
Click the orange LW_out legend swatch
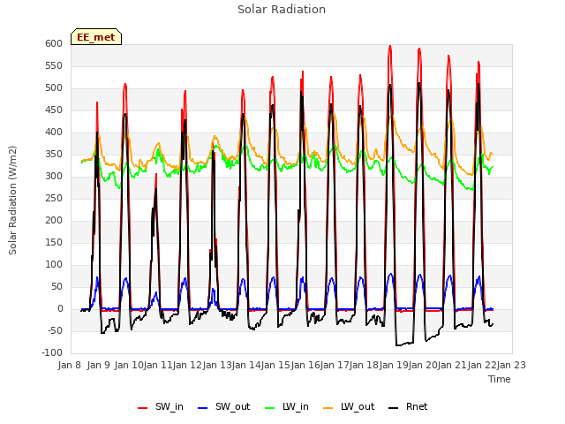click(x=328, y=408)
